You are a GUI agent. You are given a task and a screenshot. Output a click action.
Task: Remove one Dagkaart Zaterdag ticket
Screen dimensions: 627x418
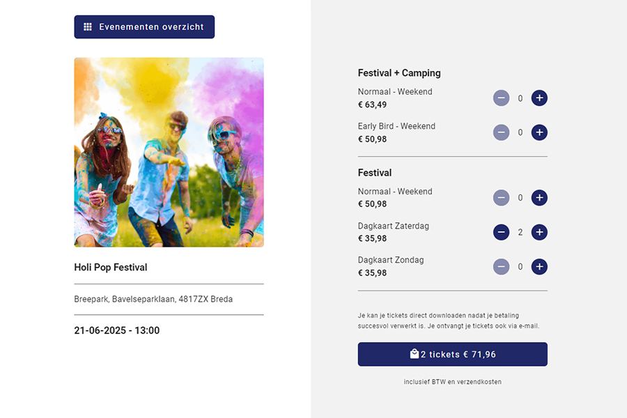click(501, 232)
